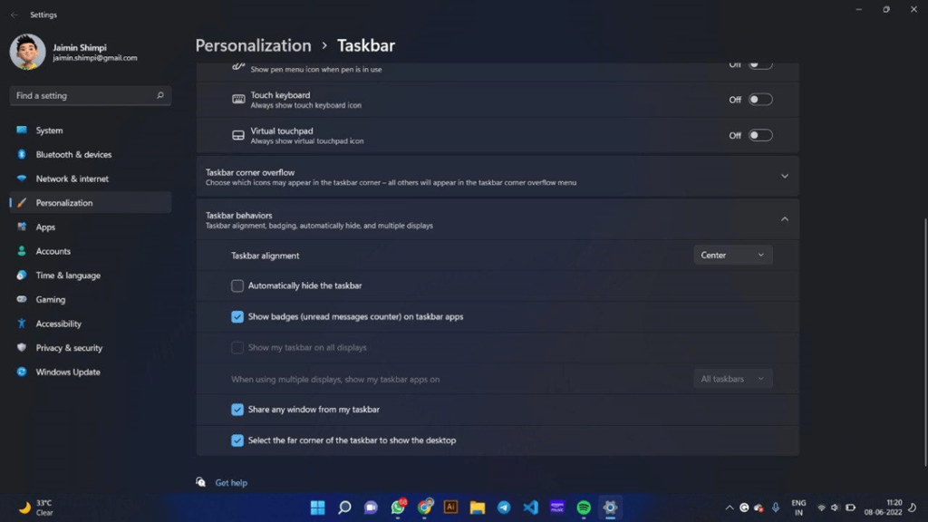Launch Adobe Illustrator from taskbar
The width and height of the screenshot is (928, 522).
pos(450,507)
